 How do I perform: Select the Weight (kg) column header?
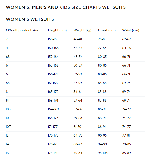tap(82, 30)
